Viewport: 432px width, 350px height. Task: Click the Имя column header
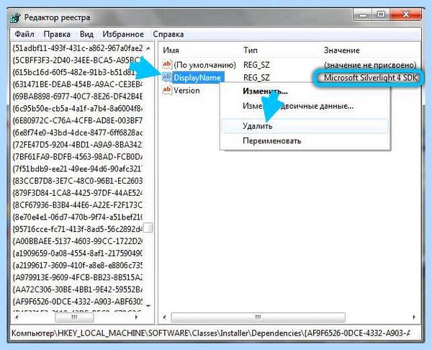(171, 50)
